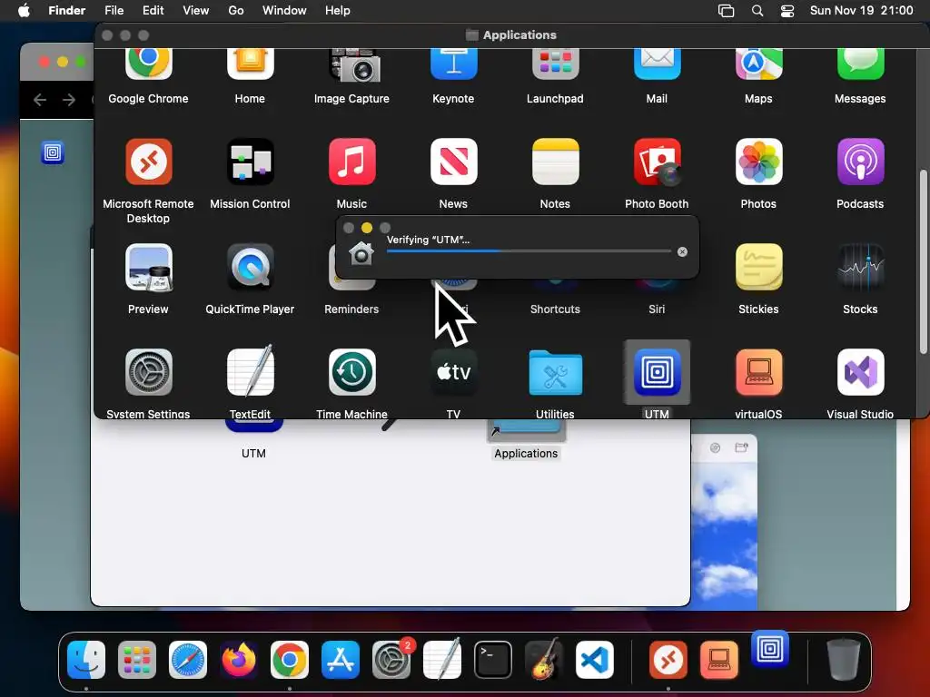Select the Podcasts app icon
930x697 pixels.
point(860,162)
